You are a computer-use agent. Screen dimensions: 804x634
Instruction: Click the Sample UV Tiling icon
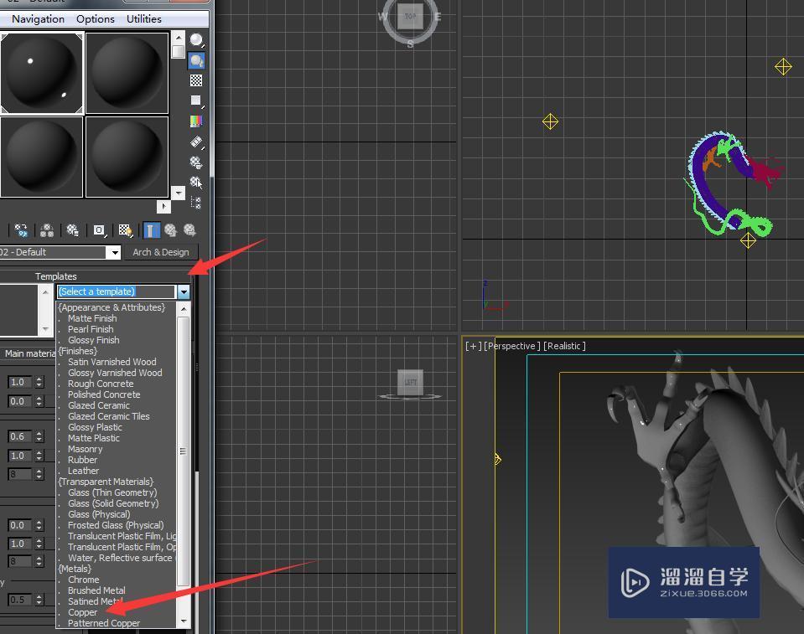coord(195,101)
